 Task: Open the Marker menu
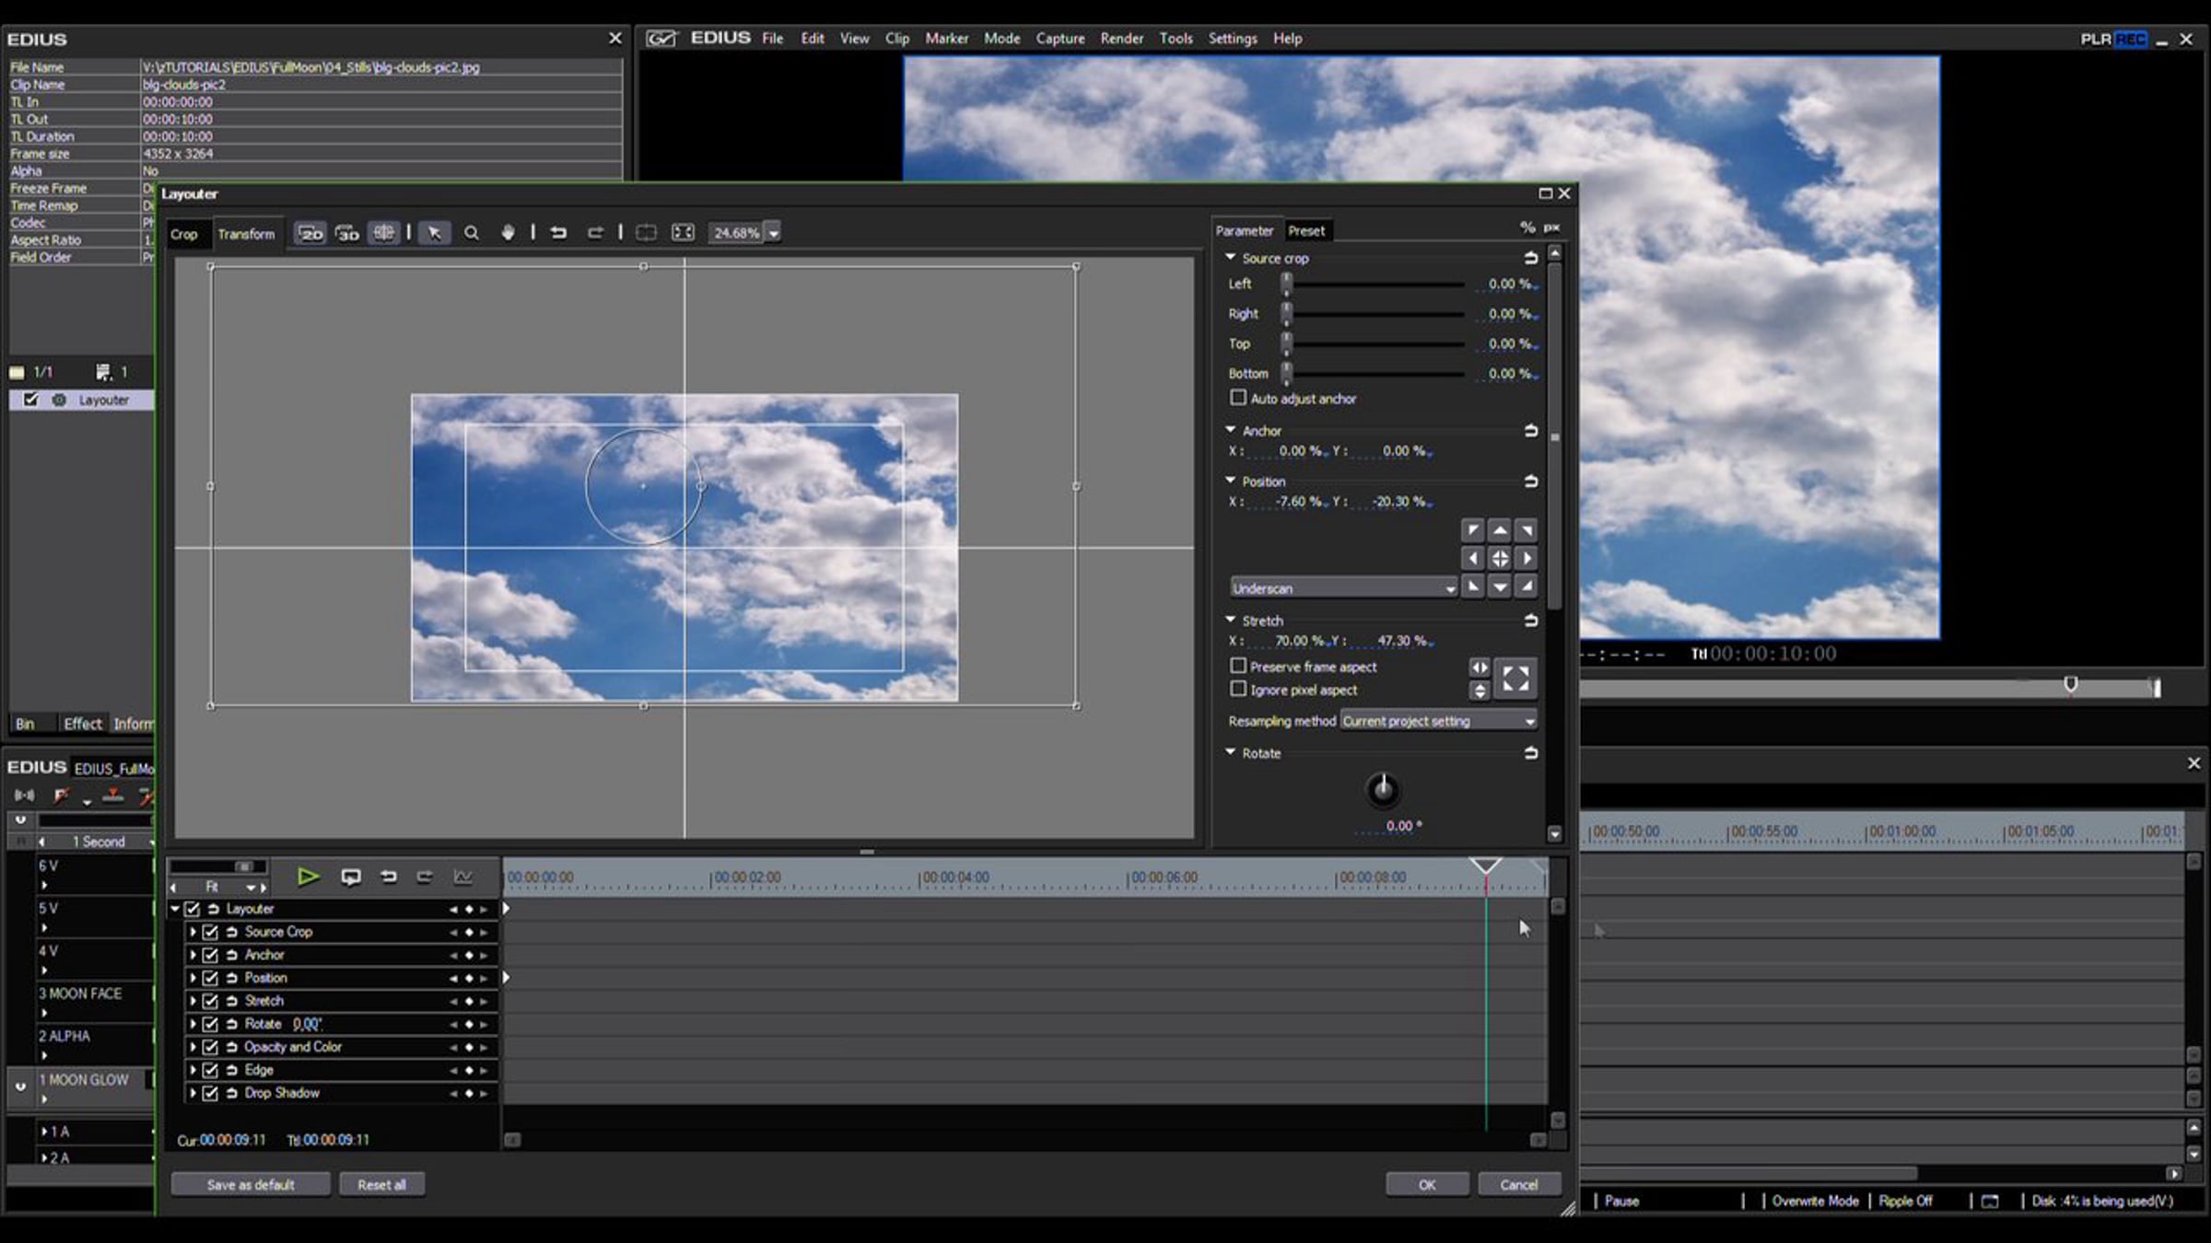(x=946, y=38)
